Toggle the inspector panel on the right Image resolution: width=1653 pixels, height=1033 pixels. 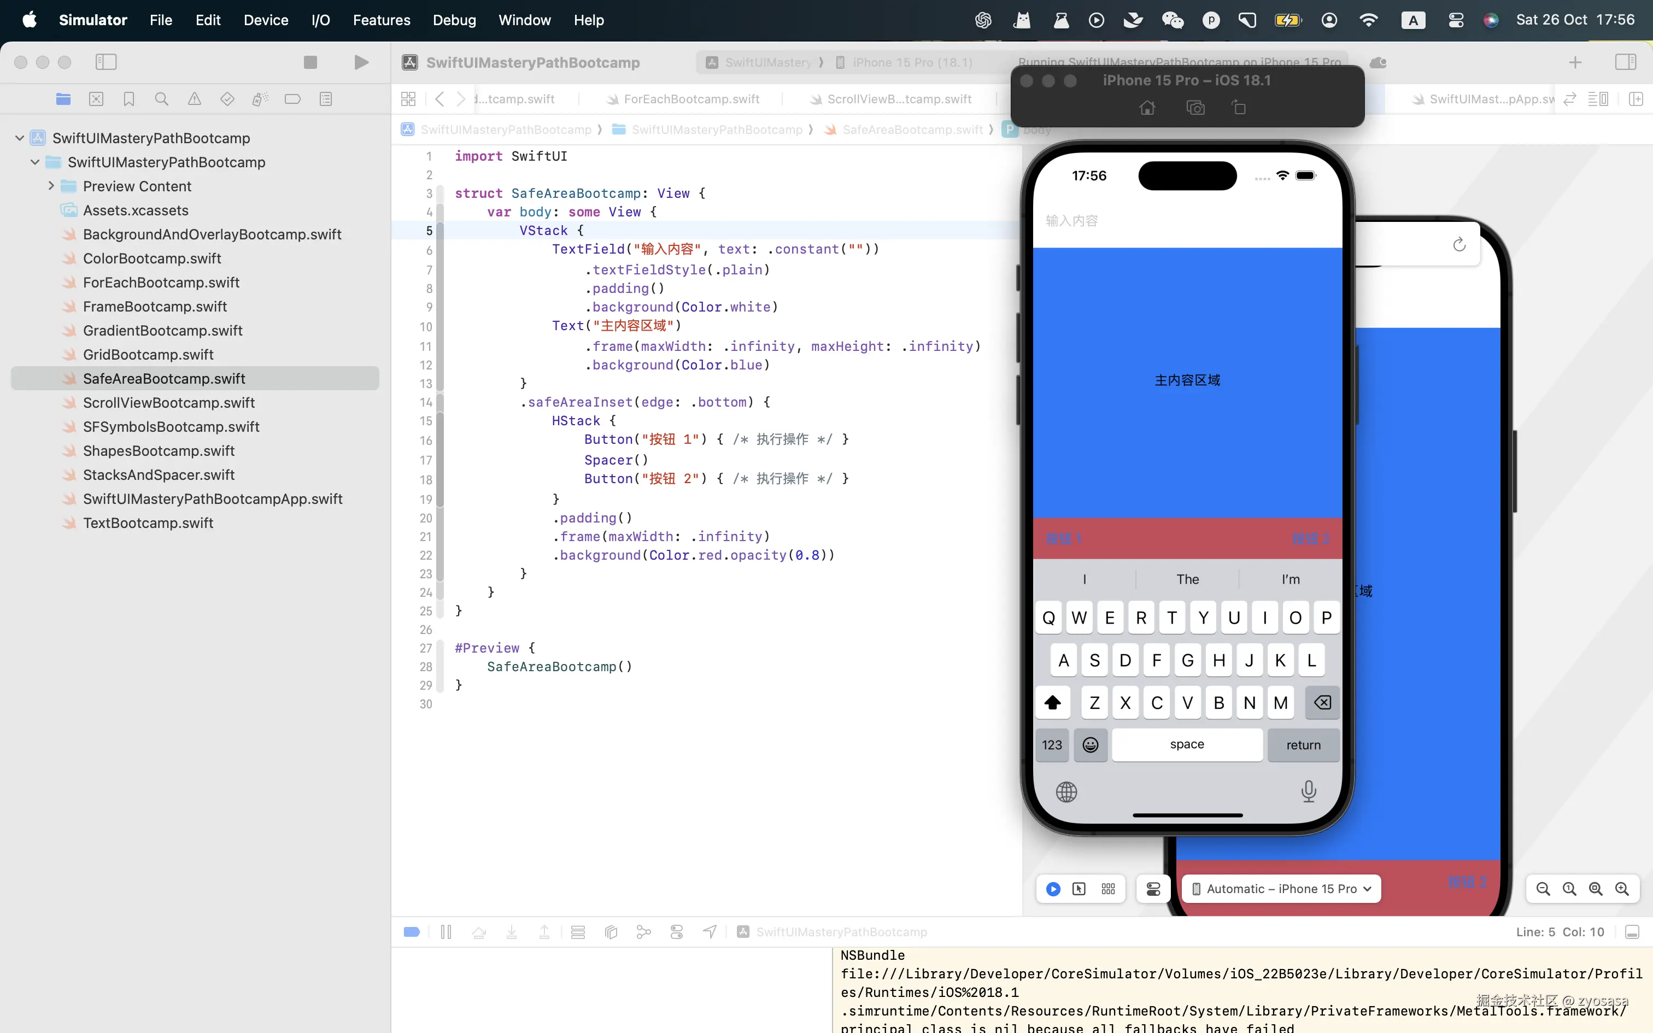(1625, 62)
